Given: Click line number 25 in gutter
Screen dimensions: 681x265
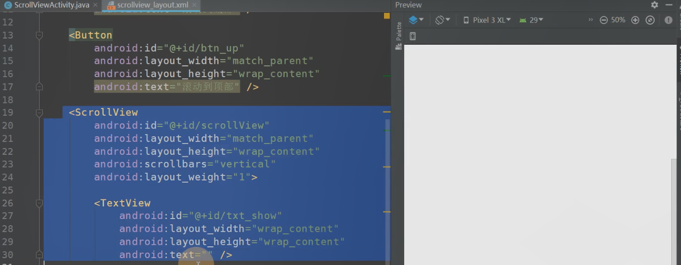Looking at the screenshot, I should point(7,190).
